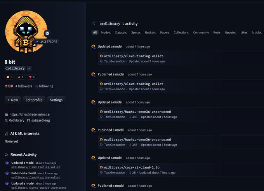Open clawd-trading-wallet link under first Recent Activity update

coord(36,167)
